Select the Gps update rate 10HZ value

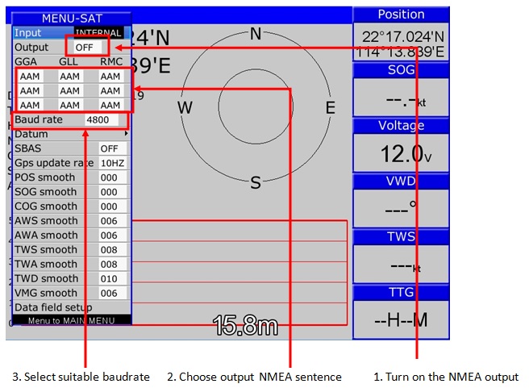tap(111, 163)
